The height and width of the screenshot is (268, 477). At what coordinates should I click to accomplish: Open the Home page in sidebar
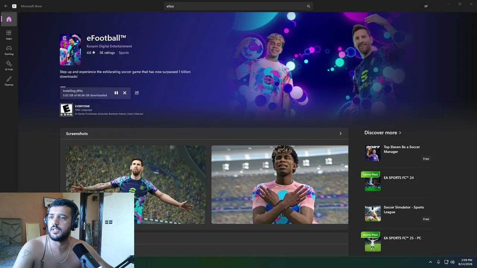click(9, 19)
